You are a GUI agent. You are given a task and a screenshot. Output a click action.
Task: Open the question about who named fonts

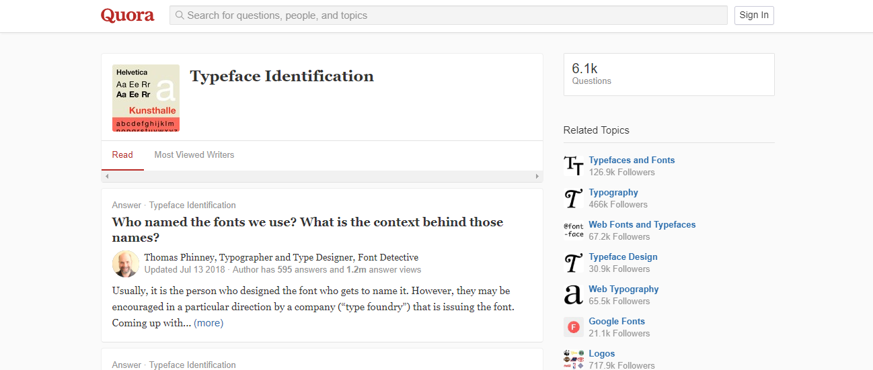pos(307,230)
